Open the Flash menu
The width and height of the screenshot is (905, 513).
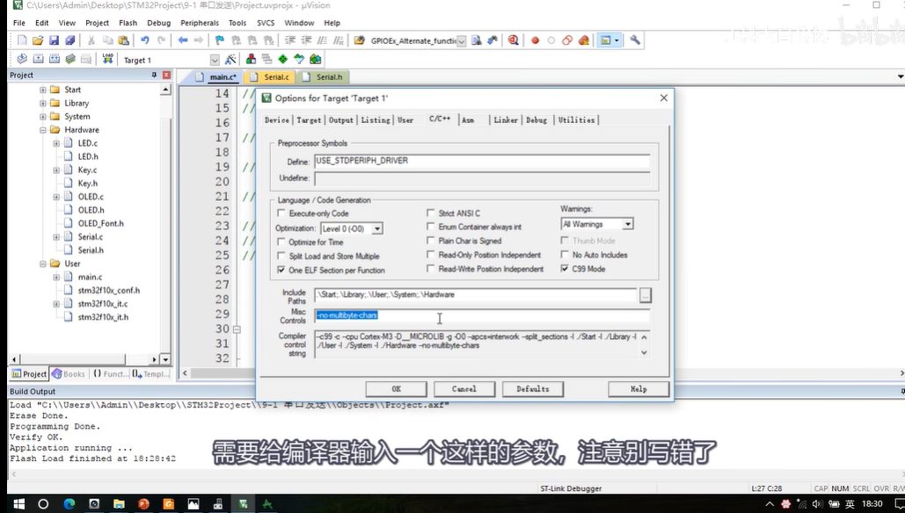[128, 23]
